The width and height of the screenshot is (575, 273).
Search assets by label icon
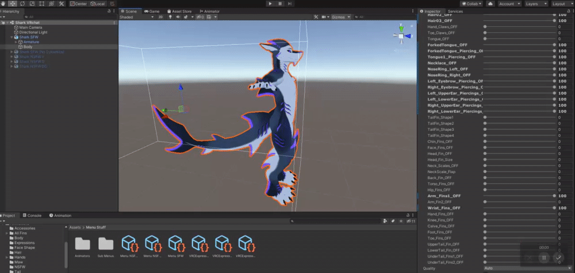pos(393,221)
